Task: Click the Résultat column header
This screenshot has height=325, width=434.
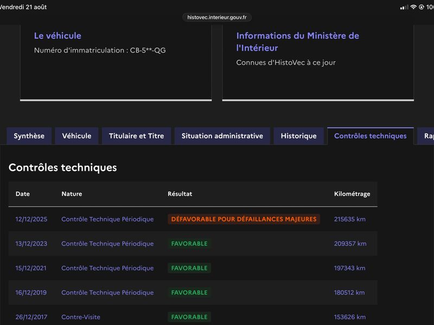Action: [180, 194]
